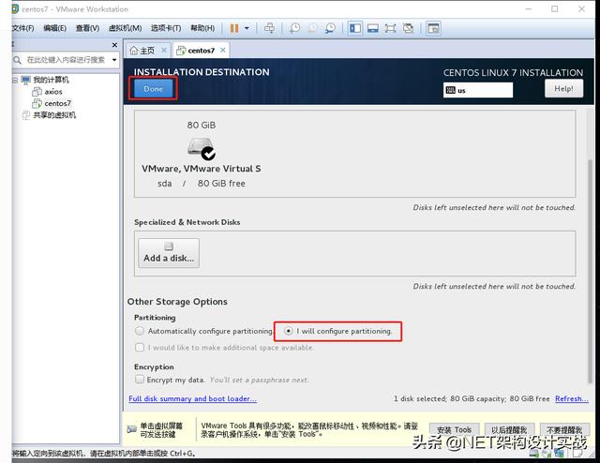
Task: Click the console view toolbar icon
Action: tap(433, 28)
